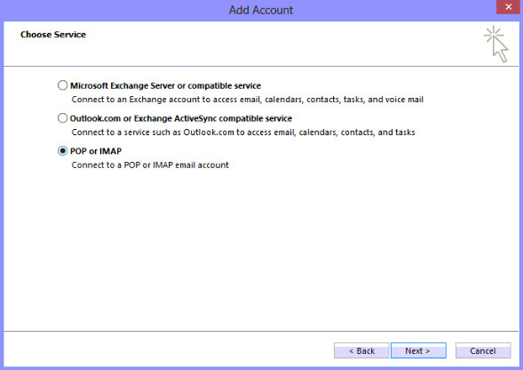Image resolution: width=523 pixels, height=370 pixels.
Task: Cancel the account setup
Action: tap(483, 350)
